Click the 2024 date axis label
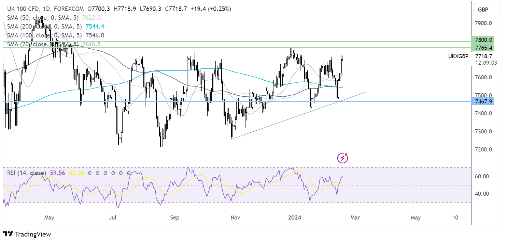 pyautogui.click(x=294, y=217)
